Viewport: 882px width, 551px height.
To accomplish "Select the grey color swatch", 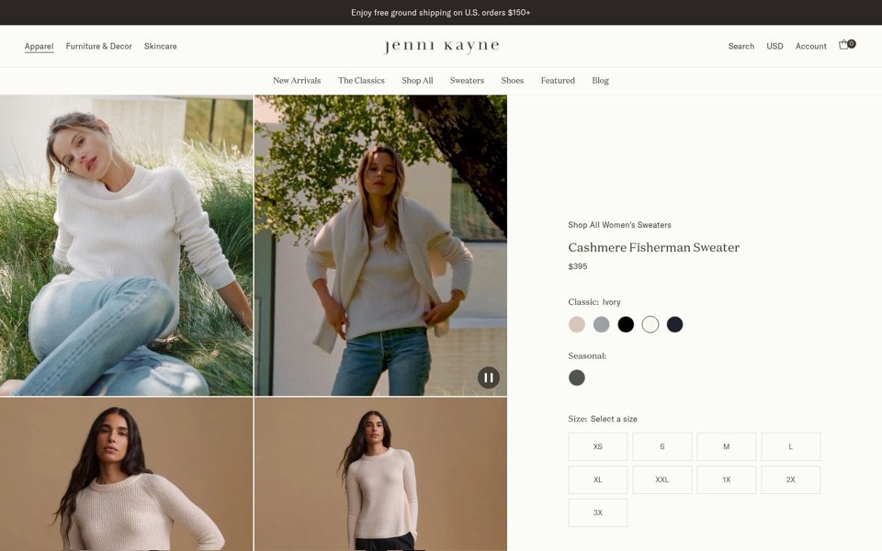I will 601,324.
